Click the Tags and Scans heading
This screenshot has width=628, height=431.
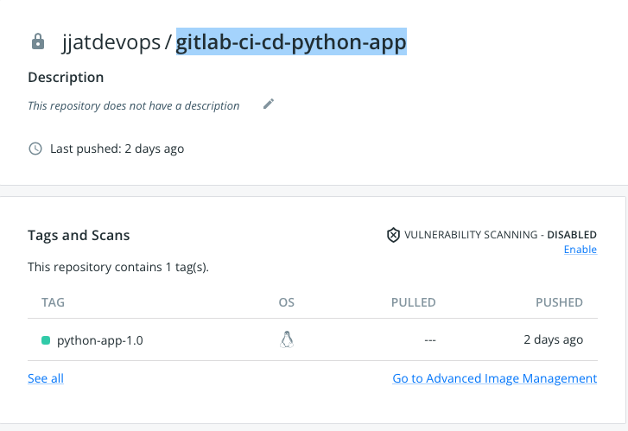(79, 235)
